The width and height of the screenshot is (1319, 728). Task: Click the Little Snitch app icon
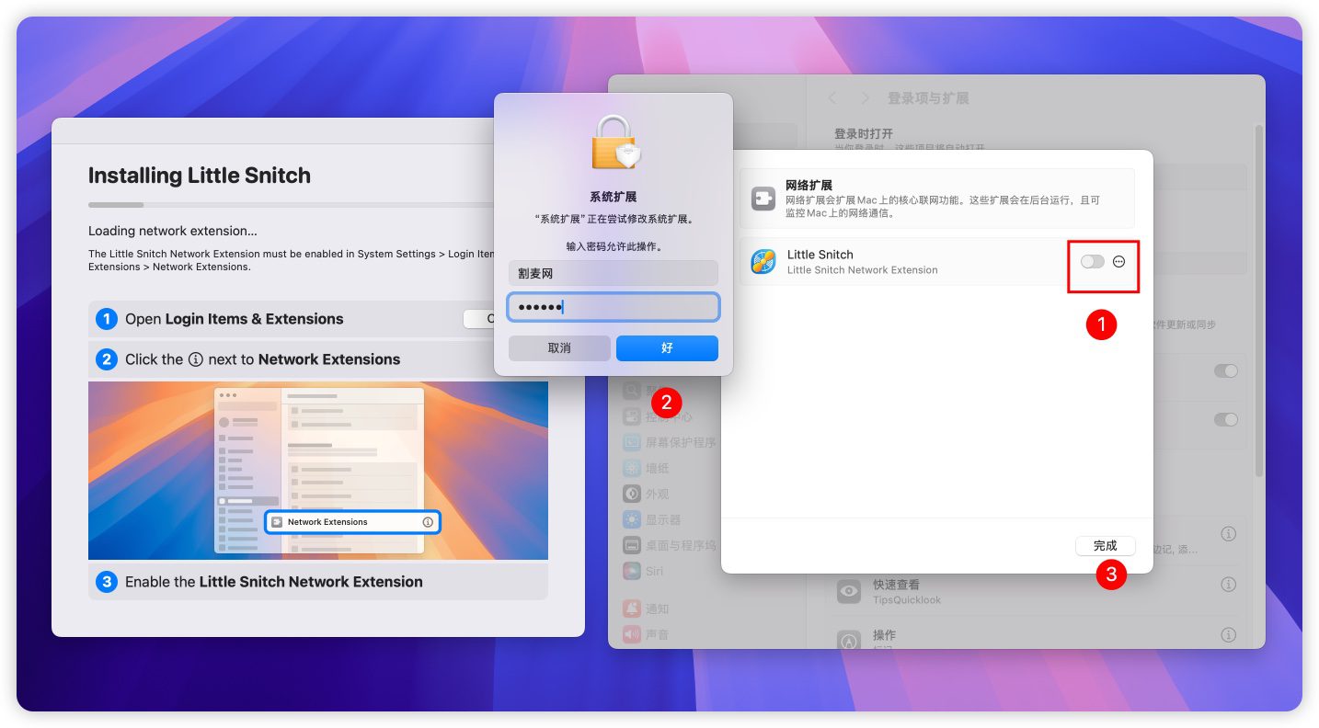[763, 262]
